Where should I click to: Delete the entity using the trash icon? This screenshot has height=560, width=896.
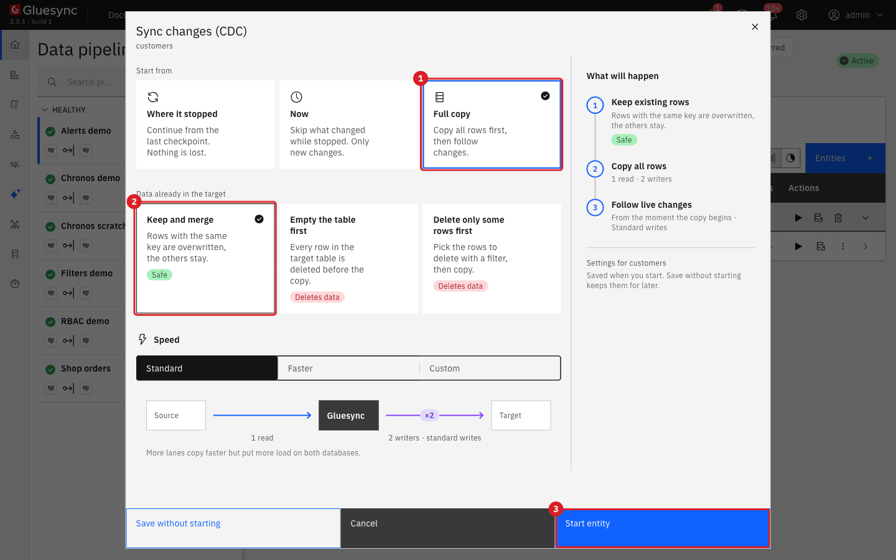pos(838,218)
